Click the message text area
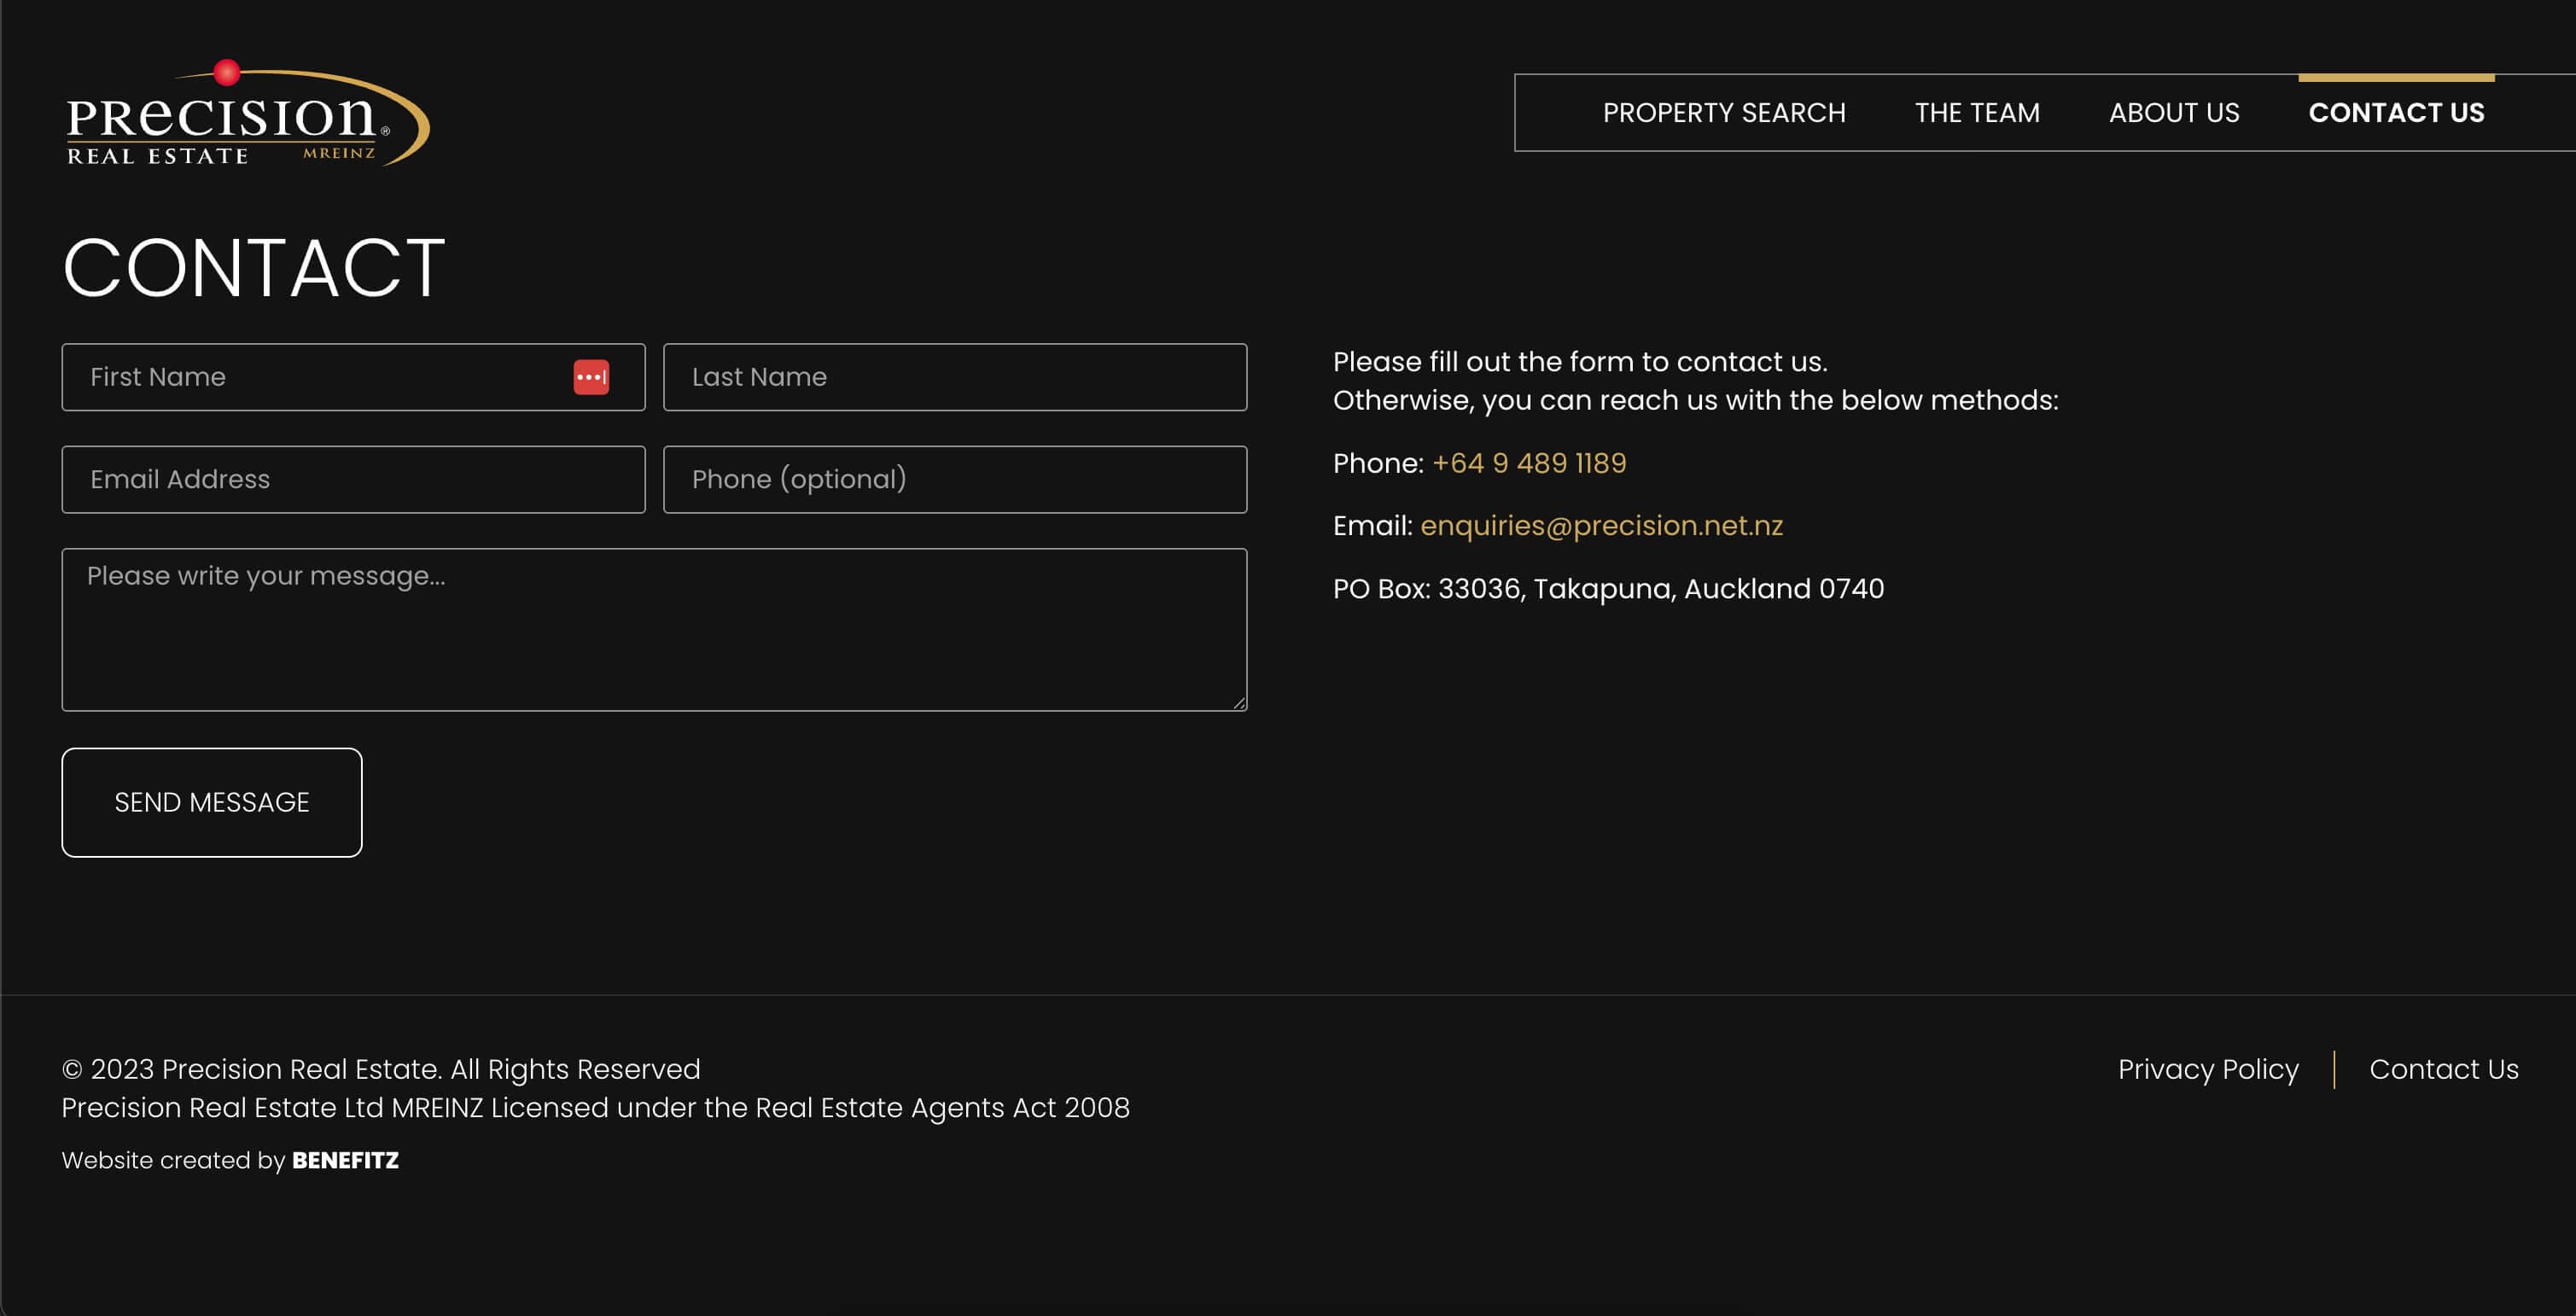This screenshot has height=1316, width=2576. pos(653,629)
